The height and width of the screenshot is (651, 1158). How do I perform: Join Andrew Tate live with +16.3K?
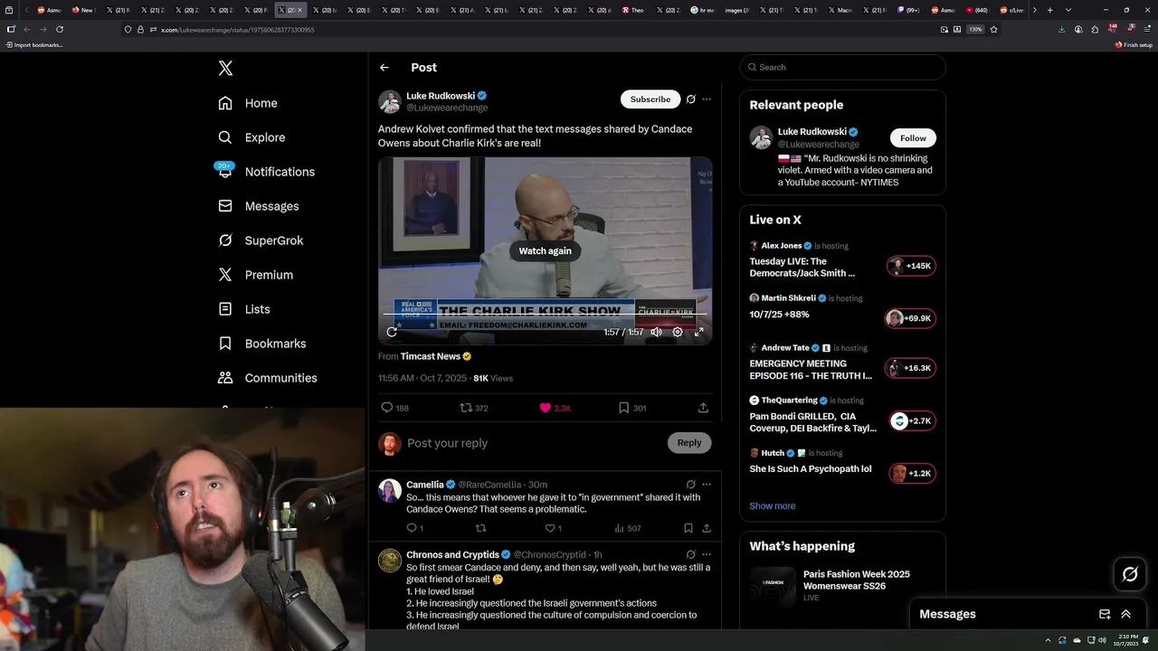[x=911, y=368]
